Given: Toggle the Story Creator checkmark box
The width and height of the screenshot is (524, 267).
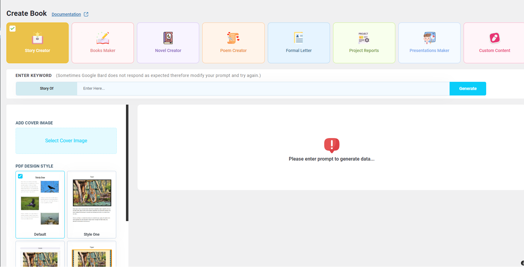Looking at the screenshot, I should coord(13,29).
